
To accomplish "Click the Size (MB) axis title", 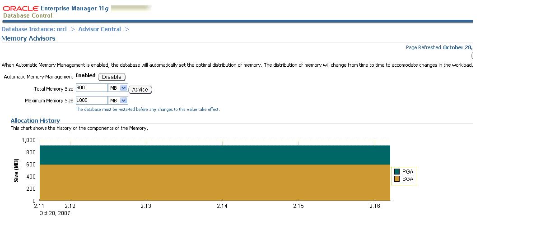I will pos(16,170).
